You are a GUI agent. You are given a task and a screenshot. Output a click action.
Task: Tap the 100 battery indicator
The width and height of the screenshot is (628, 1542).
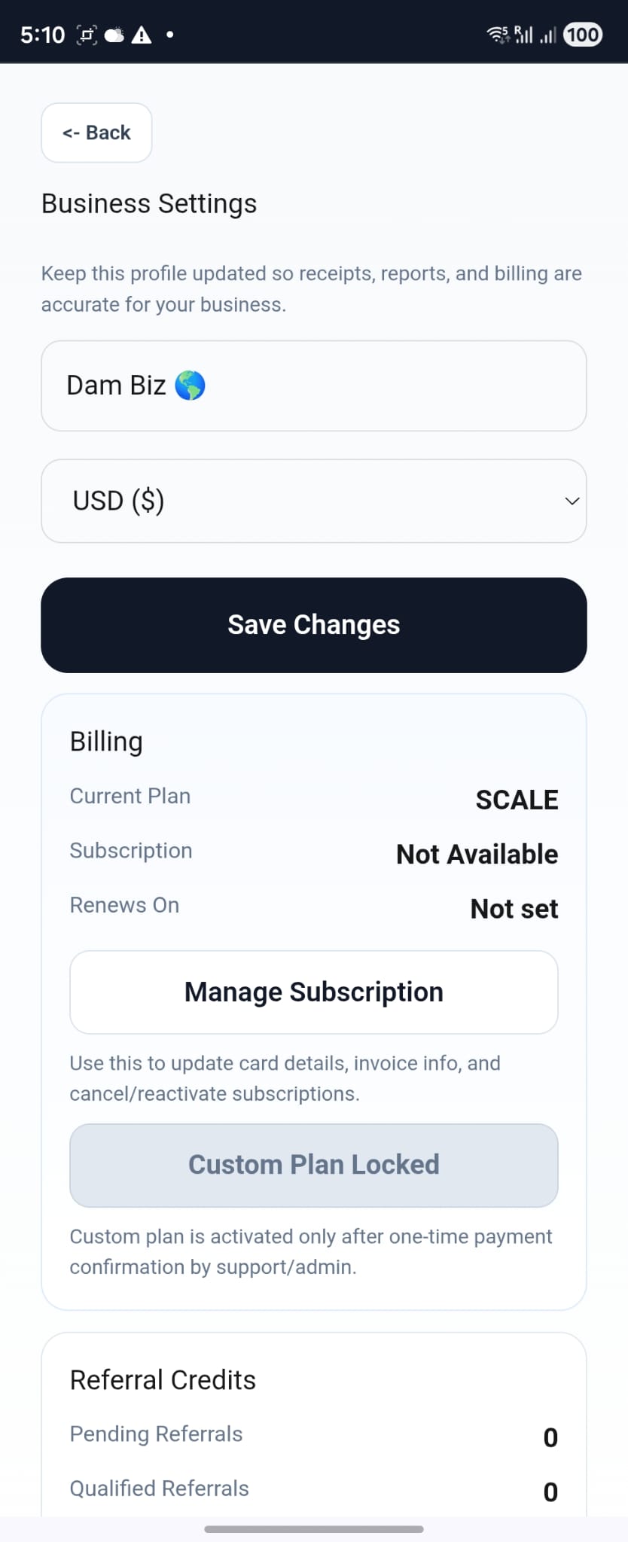pos(581,34)
